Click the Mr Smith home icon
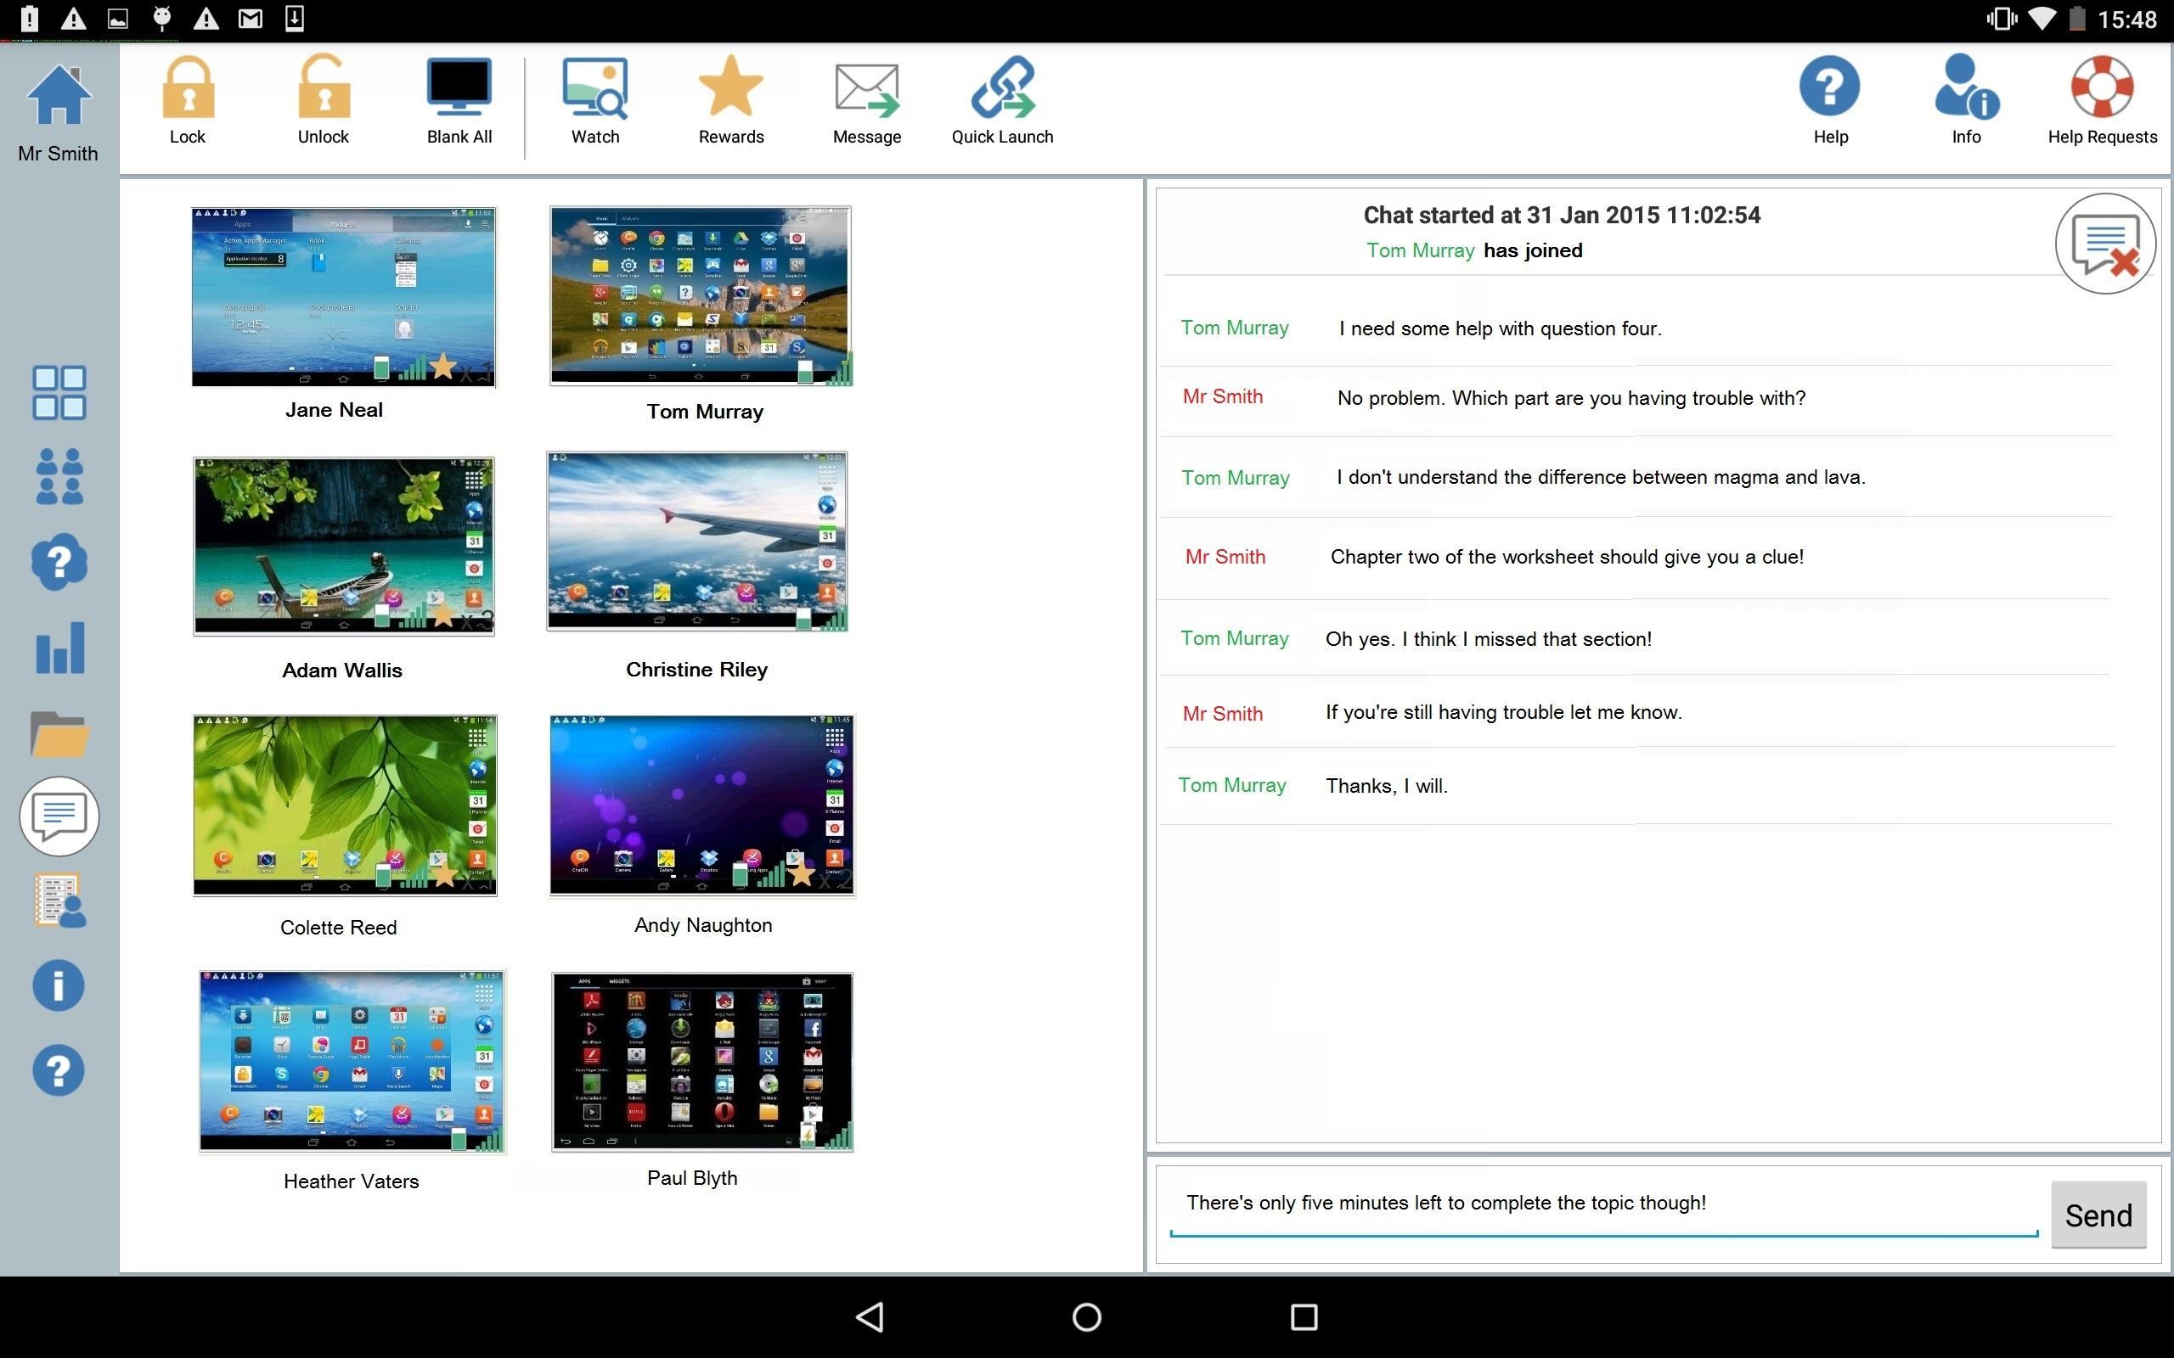 point(59,95)
